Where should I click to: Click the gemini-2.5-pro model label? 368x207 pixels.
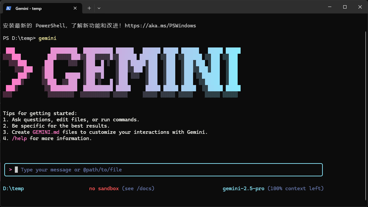point(243,189)
